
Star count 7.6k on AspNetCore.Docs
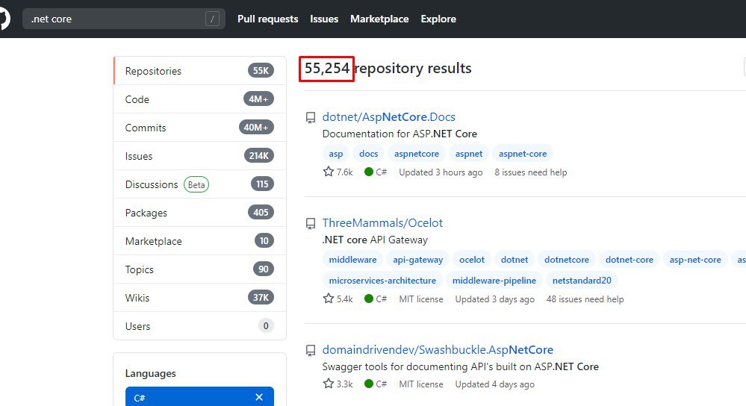point(338,172)
